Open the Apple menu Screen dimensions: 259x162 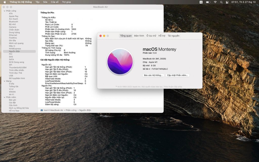(5, 2)
